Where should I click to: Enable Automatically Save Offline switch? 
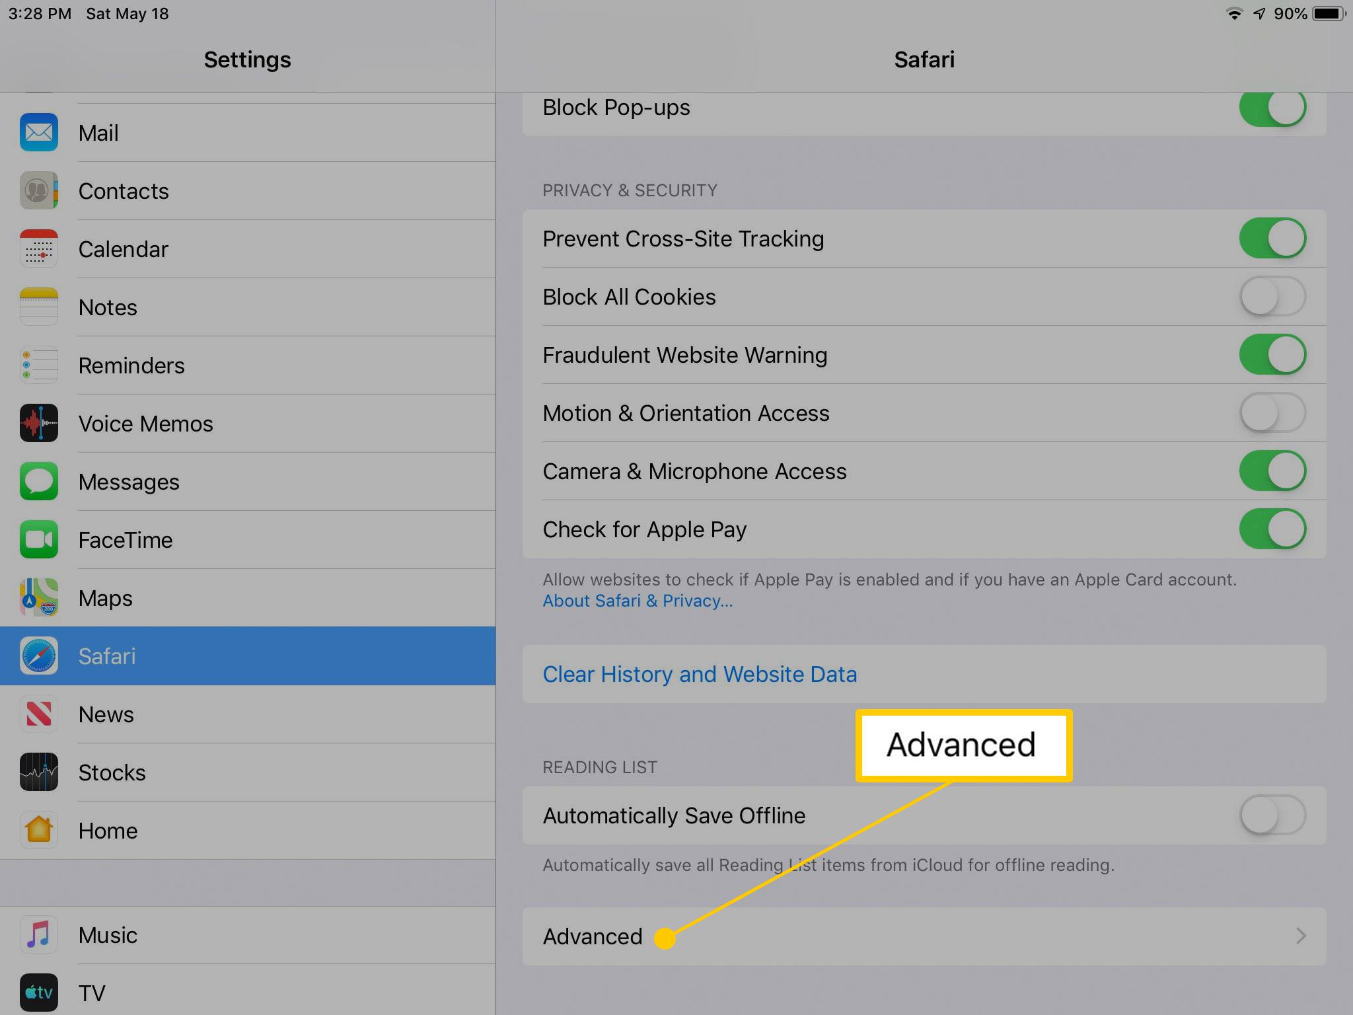(x=1272, y=815)
